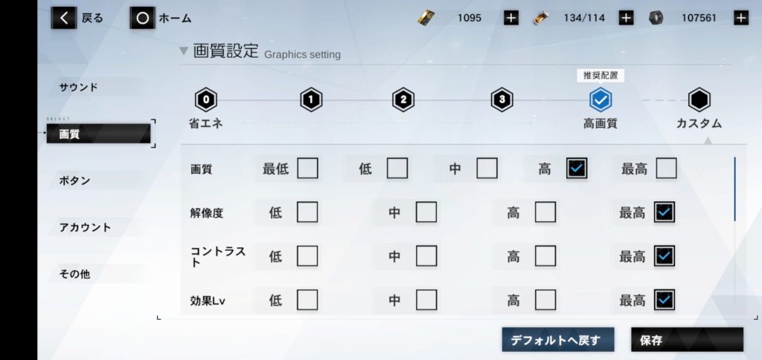Viewport: 762px width, 360px height.
Task: Collapse the 画質設定 section triangle
Action: [183, 52]
